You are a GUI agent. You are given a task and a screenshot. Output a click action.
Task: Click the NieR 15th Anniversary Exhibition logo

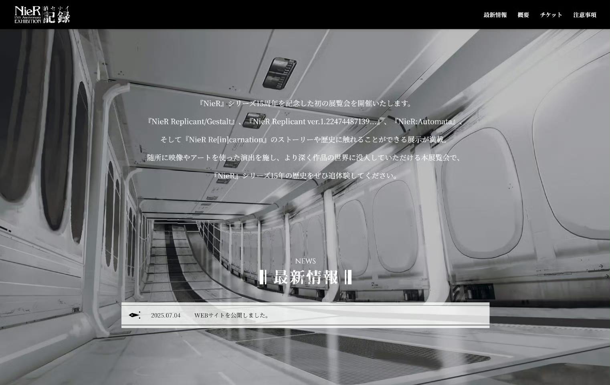coord(42,14)
